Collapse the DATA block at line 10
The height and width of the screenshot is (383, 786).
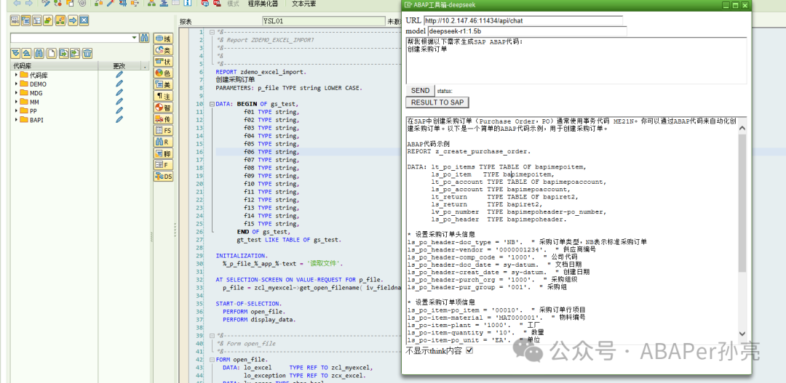[x=212, y=104]
